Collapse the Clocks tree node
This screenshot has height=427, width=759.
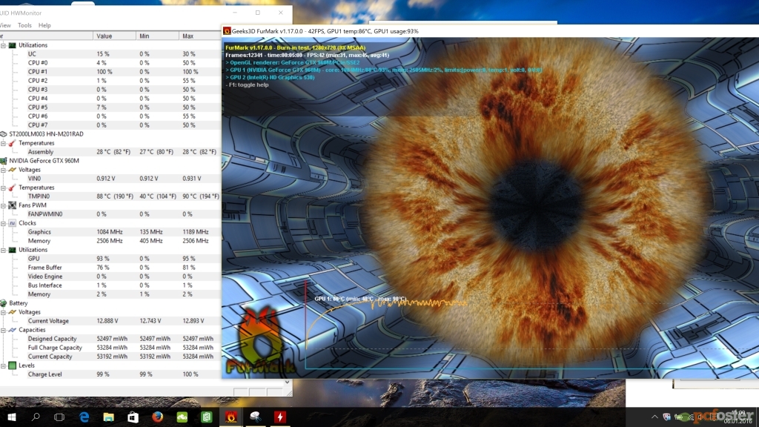point(2,223)
